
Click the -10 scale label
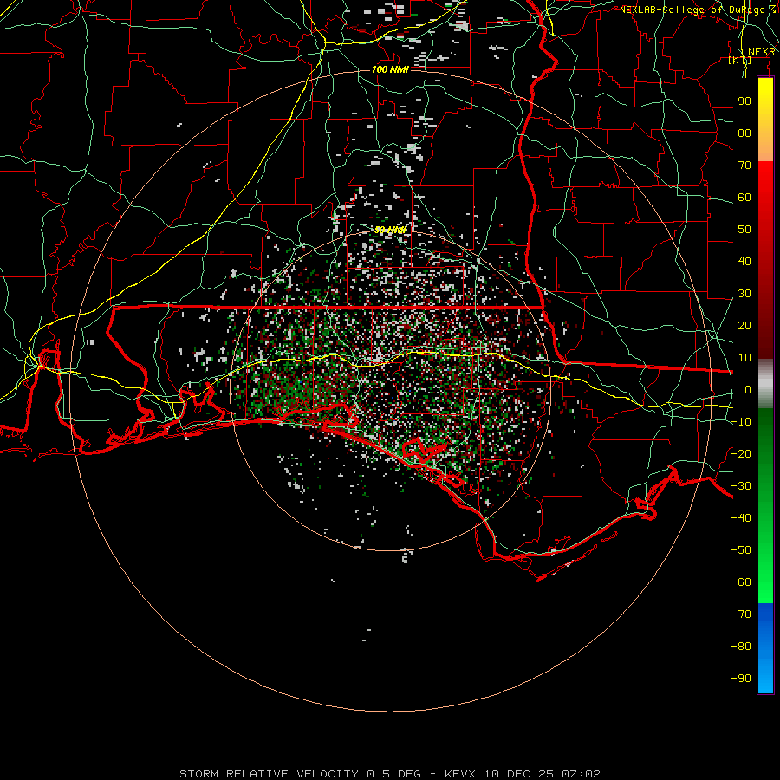[741, 422]
